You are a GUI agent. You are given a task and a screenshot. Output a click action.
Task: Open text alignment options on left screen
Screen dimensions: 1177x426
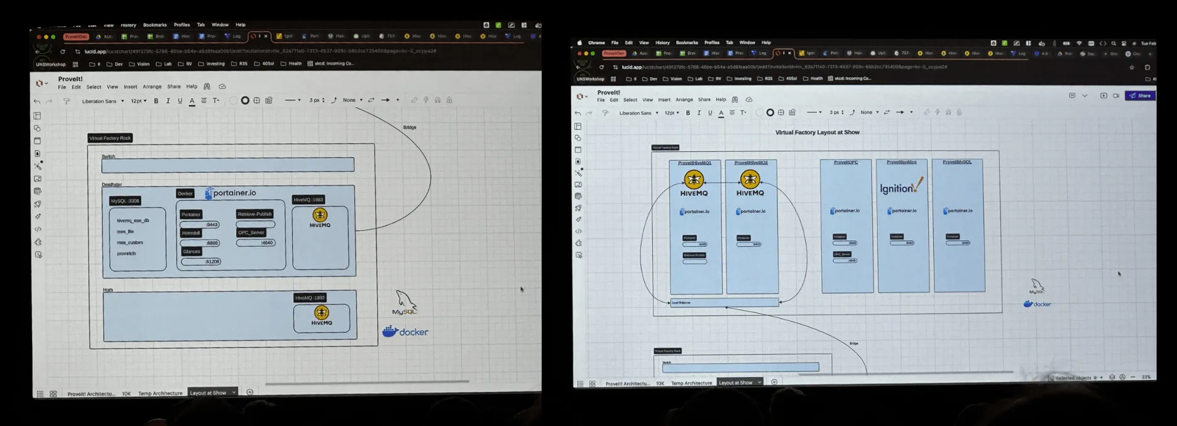pyautogui.click(x=204, y=101)
